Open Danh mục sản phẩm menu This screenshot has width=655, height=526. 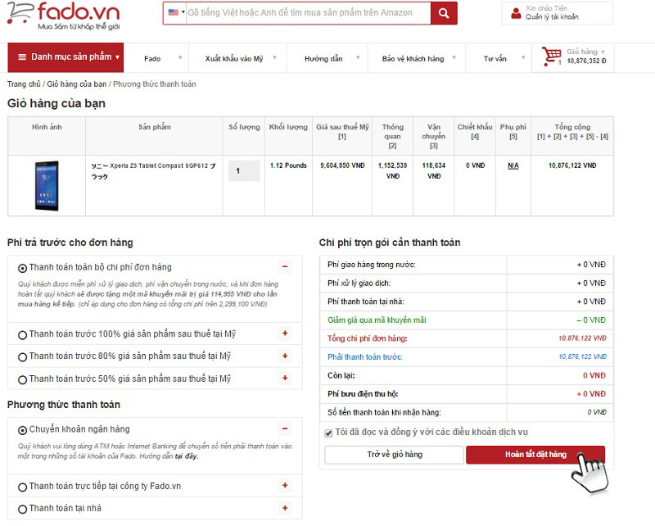click(x=65, y=57)
